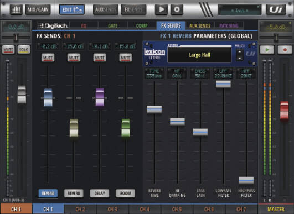Click the top toolbar play button
Image resolution: width=294 pixels, height=214 pixels.
161,9
